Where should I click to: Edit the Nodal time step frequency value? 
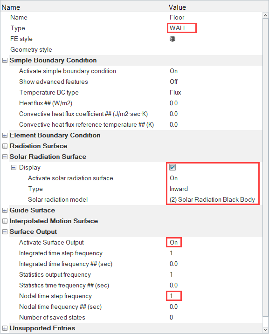click(x=173, y=296)
